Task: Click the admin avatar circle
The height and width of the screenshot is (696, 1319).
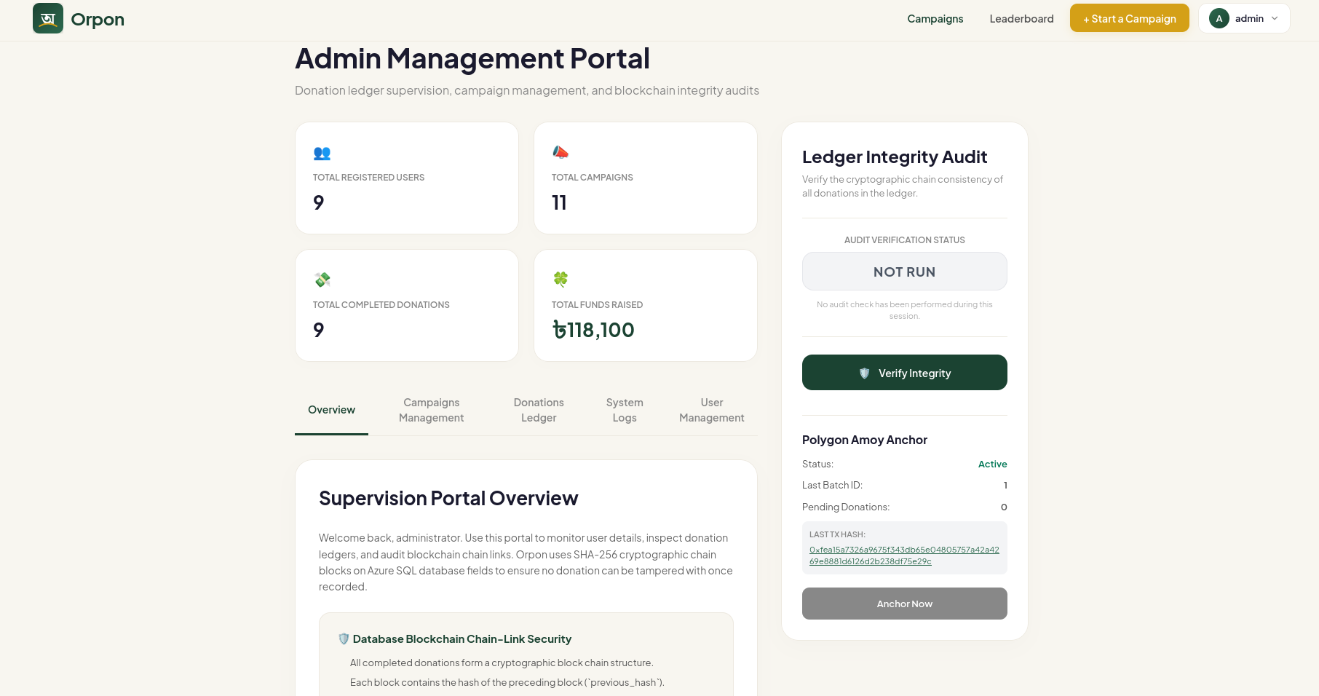Action: (x=1219, y=18)
